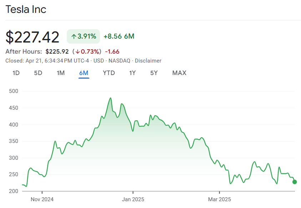Click the 250 y-axis label

point(14,174)
